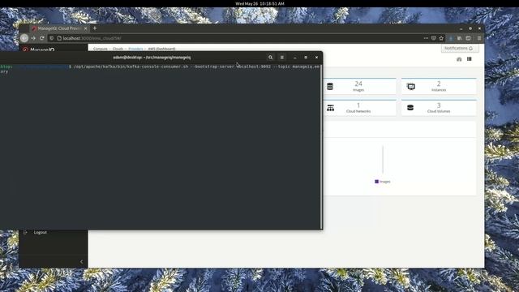Screen dimensions: 519x292
Task: Click the Logout icon in the sidebar
Action: pos(25,233)
